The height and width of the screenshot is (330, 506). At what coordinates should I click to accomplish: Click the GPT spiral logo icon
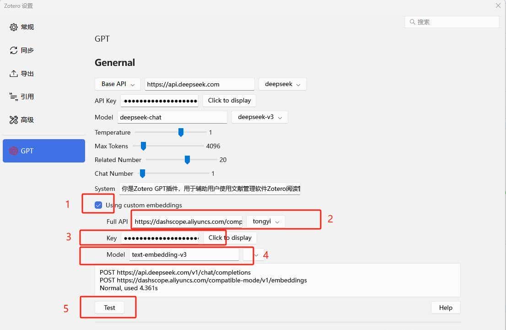point(14,151)
